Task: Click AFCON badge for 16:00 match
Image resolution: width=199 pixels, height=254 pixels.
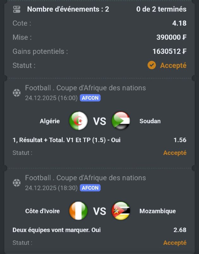Action: click(90, 98)
